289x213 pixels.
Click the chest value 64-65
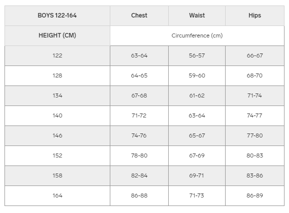tap(139, 75)
